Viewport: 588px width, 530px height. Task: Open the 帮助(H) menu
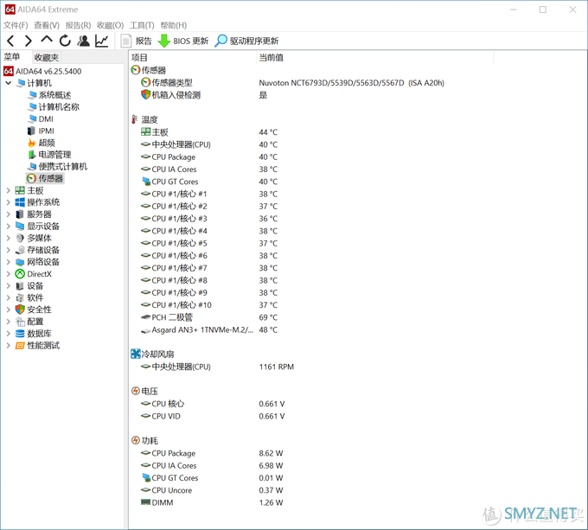coord(173,25)
